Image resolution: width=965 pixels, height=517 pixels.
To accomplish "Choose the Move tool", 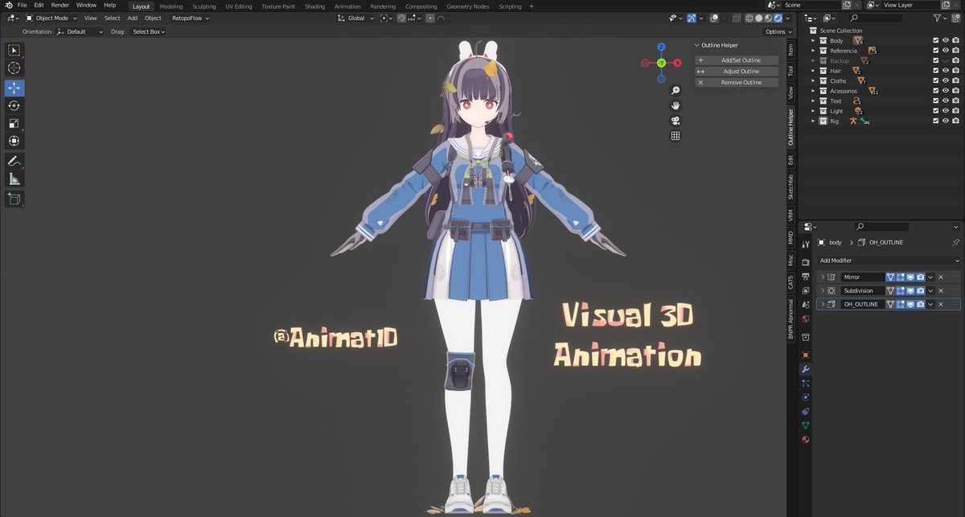I will pyautogui.click(x=14, y=88).
